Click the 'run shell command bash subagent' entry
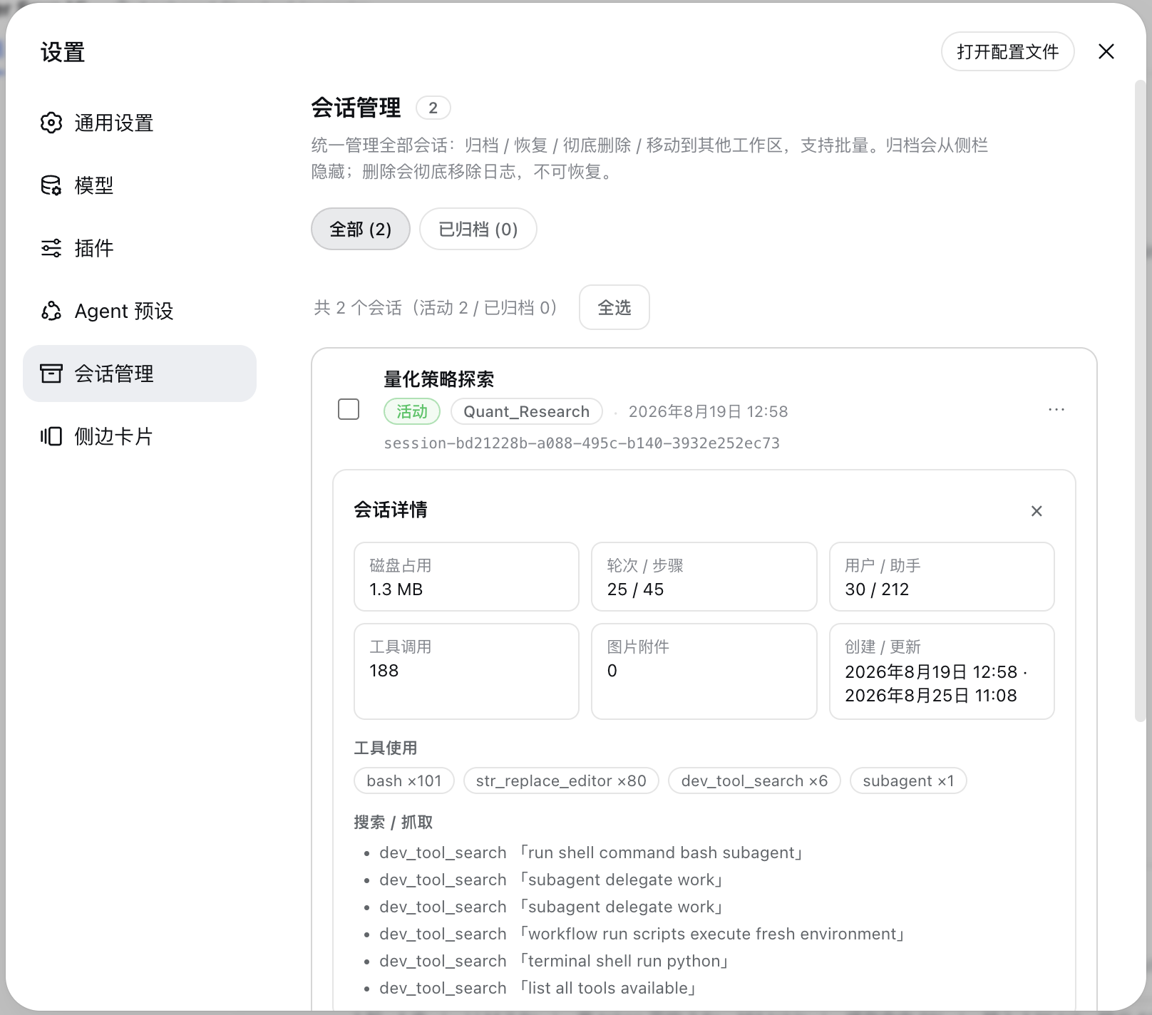The height and width of the screenshot is (1015, 1152). [592, 852]
